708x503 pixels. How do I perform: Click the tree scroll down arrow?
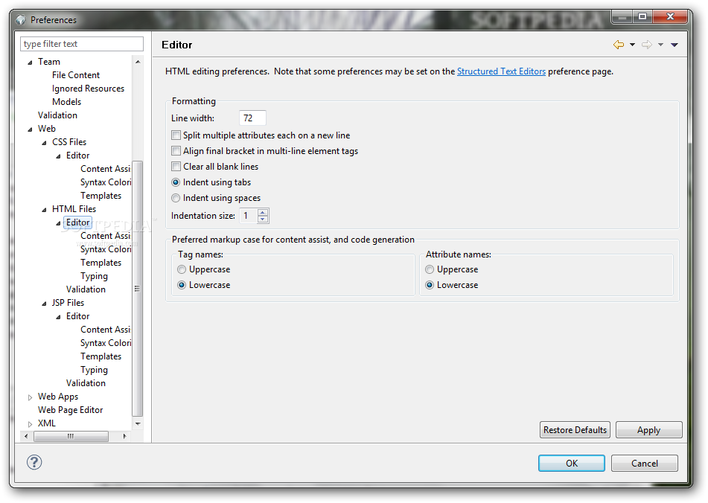(x=138, y=423)
